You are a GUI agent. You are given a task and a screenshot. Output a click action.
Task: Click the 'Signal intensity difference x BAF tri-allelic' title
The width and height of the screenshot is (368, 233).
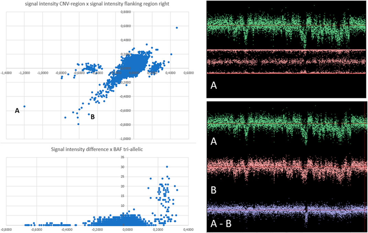(x=97, y=149)
